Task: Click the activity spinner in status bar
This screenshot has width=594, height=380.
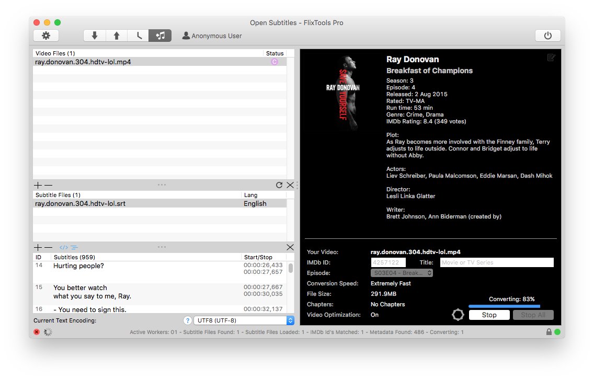Action: tap(48, 332)
